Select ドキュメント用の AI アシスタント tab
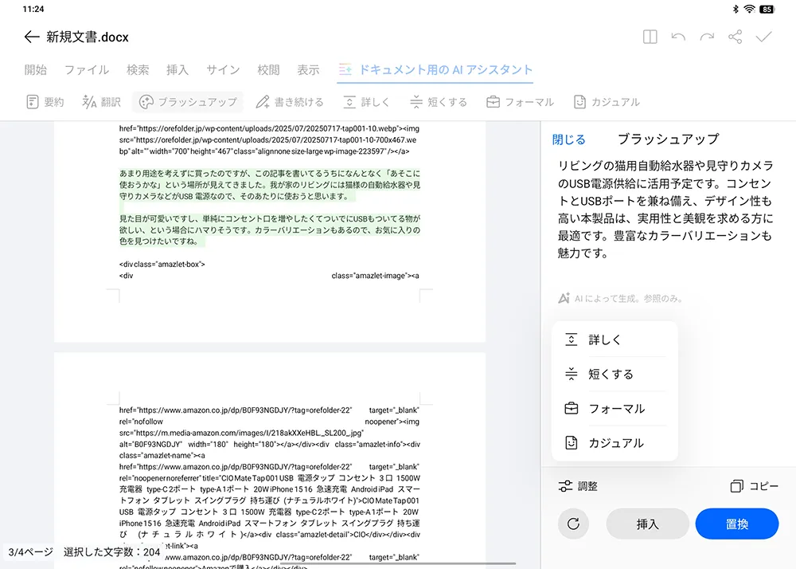Image resolution: width=796 pixels, height=569 pixels. 435,69
